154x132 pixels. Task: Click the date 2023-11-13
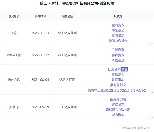(40, 33)
